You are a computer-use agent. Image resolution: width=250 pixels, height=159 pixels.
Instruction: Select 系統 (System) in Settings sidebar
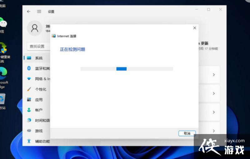click(x=37, y=58)
